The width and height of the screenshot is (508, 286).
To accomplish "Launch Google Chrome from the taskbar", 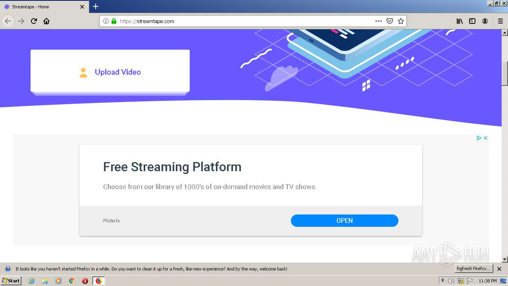I will 71,281.
